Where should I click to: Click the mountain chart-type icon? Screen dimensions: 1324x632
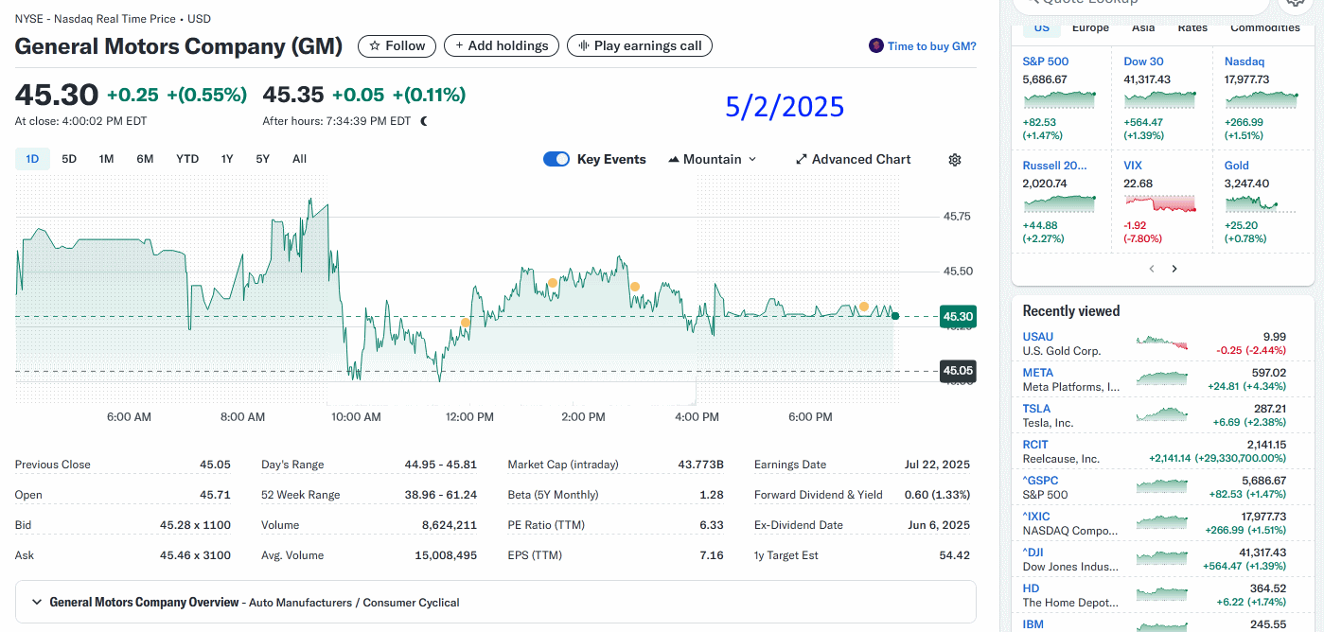point(674,159)
